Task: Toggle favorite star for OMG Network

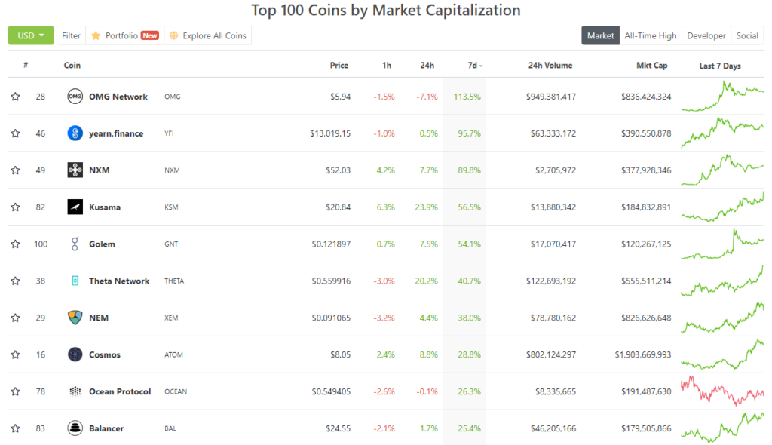Action: click(16, 97)
